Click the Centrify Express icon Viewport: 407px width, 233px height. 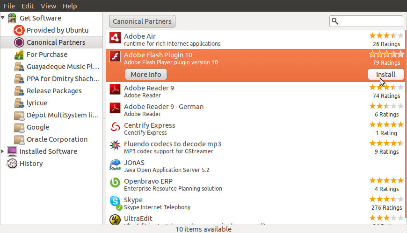pos(115,127)
